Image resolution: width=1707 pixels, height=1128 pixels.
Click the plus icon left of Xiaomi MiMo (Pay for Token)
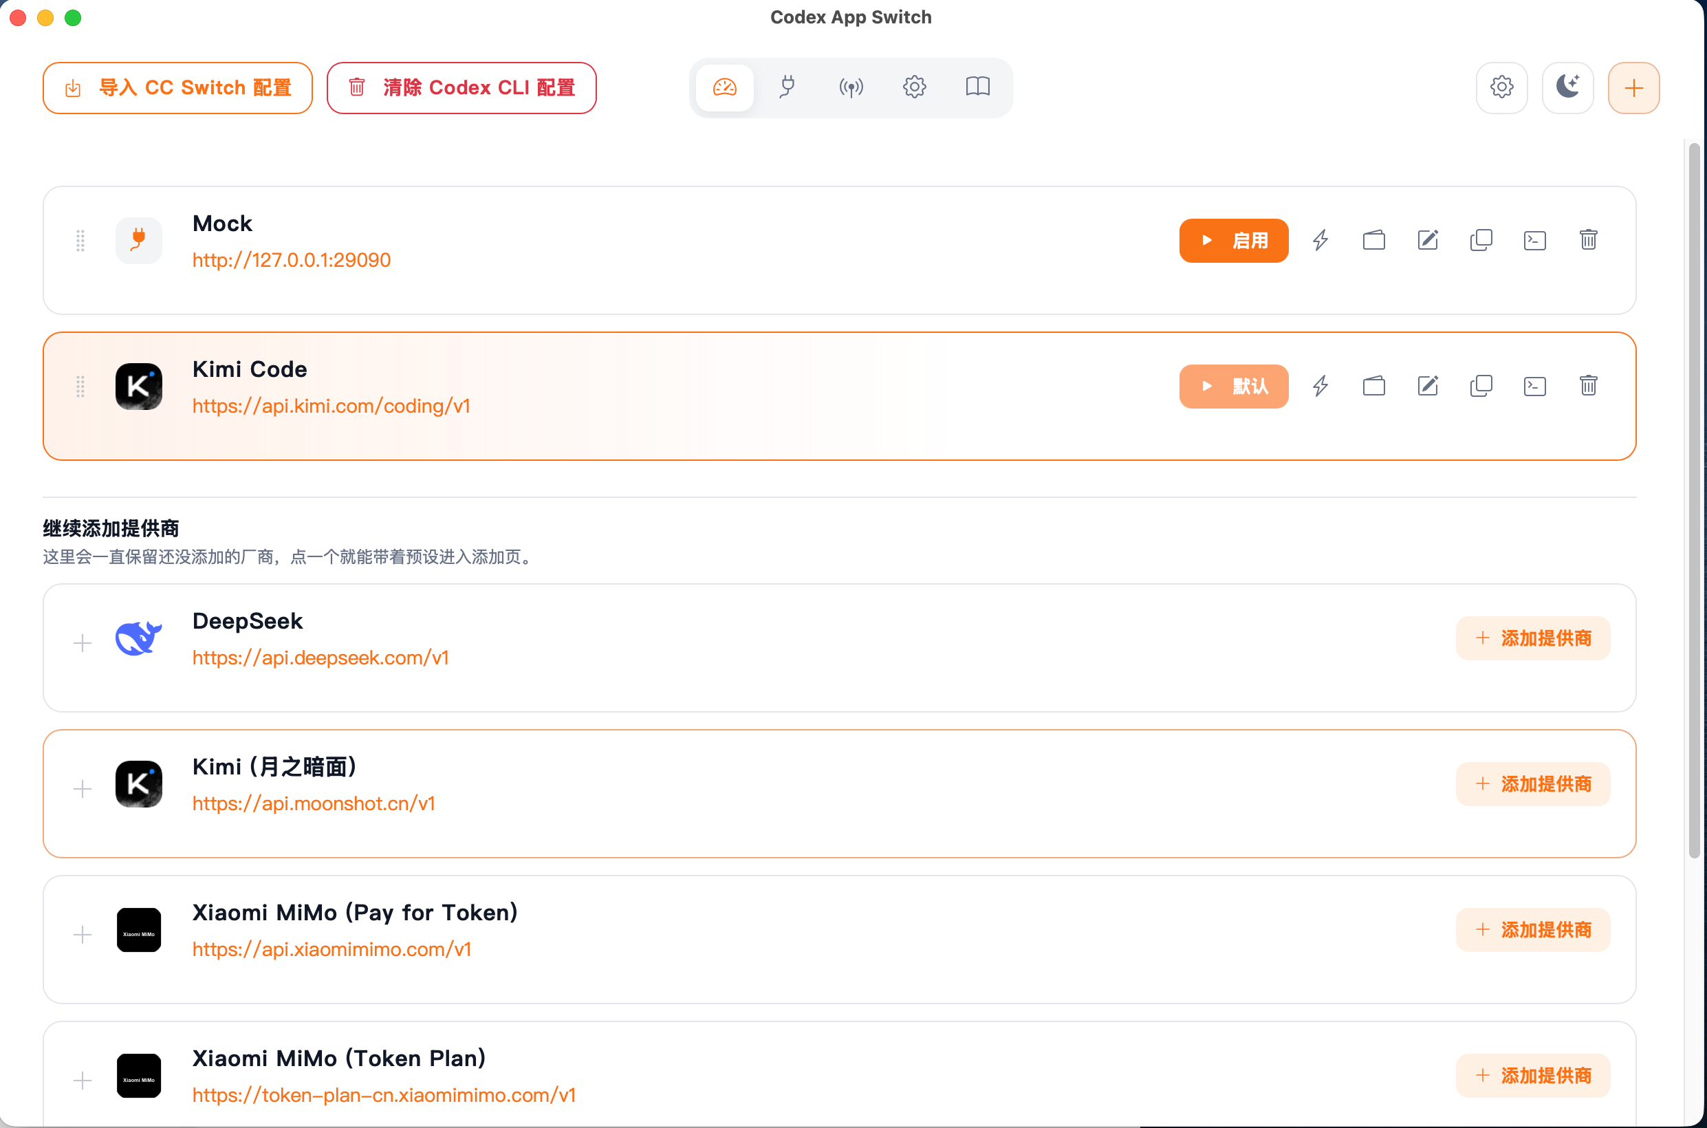83,935
